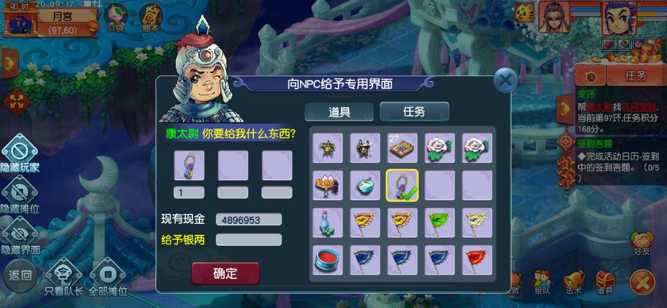Toggle 隐藏摊位 hide stalls

coord(20,195)
